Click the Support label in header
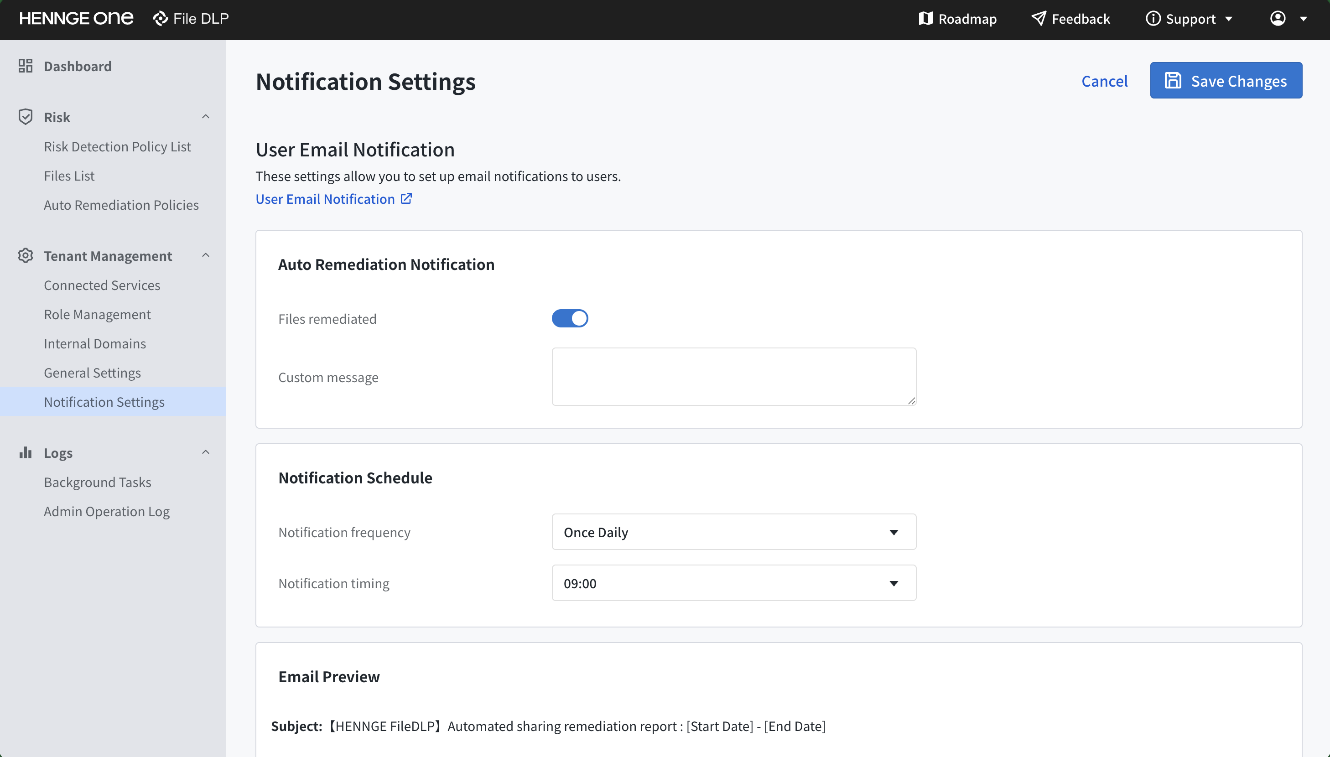Screen dimensions: 1330x757 coord(1190,19)
